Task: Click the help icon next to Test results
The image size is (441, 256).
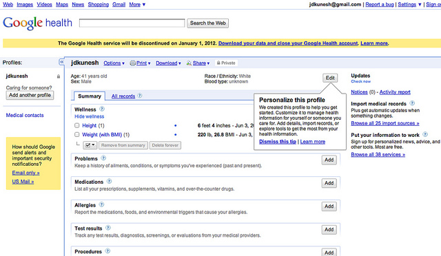Action: tap(108, 228)
